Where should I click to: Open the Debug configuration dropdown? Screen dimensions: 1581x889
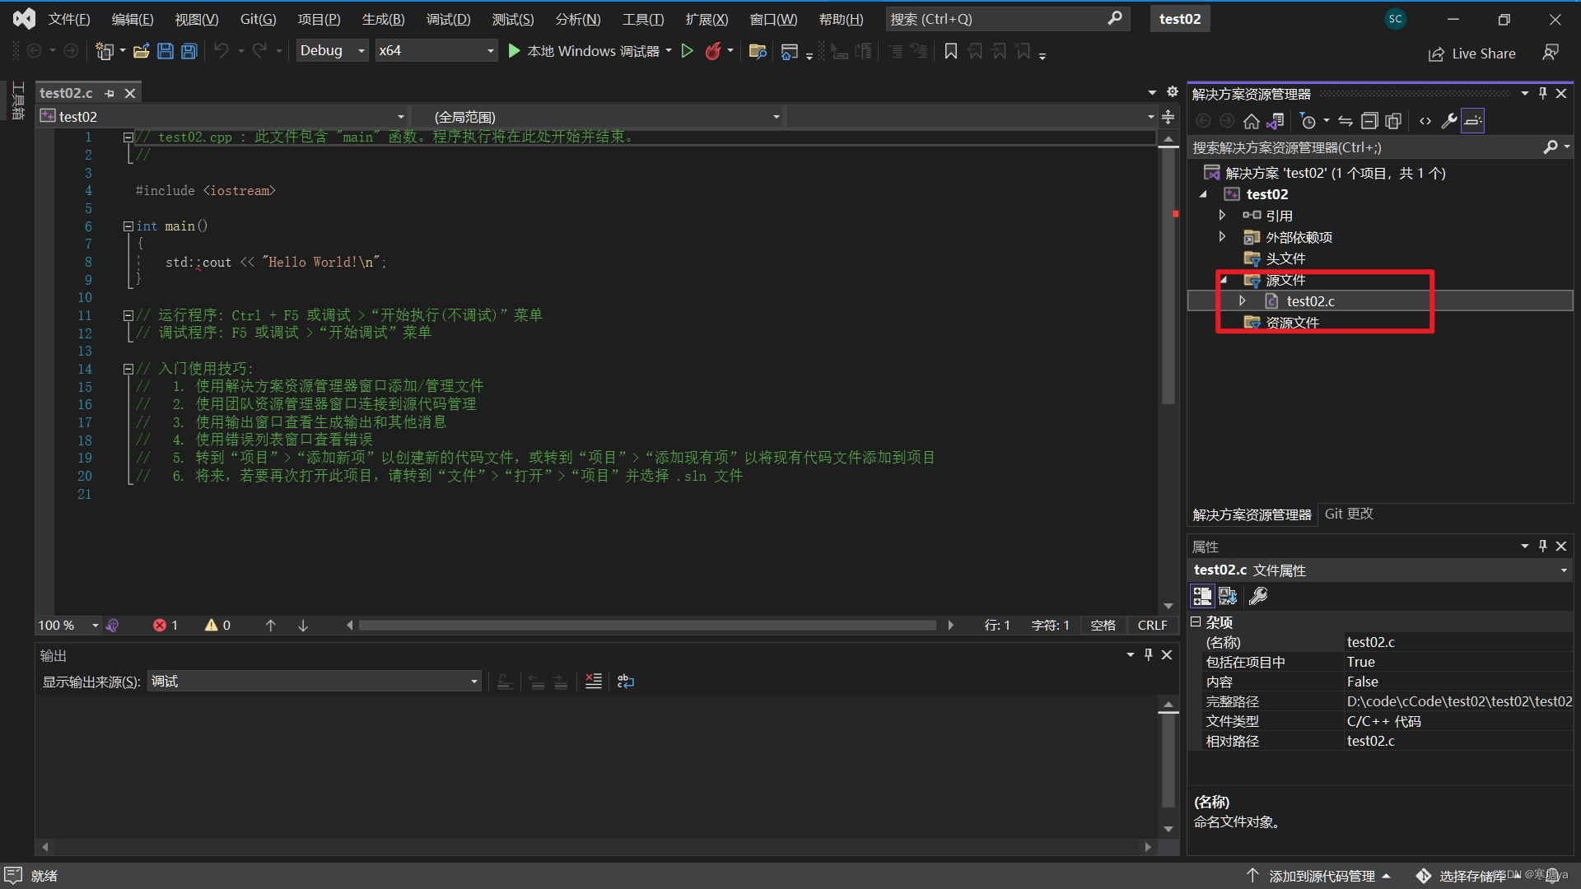click(332, 51)
